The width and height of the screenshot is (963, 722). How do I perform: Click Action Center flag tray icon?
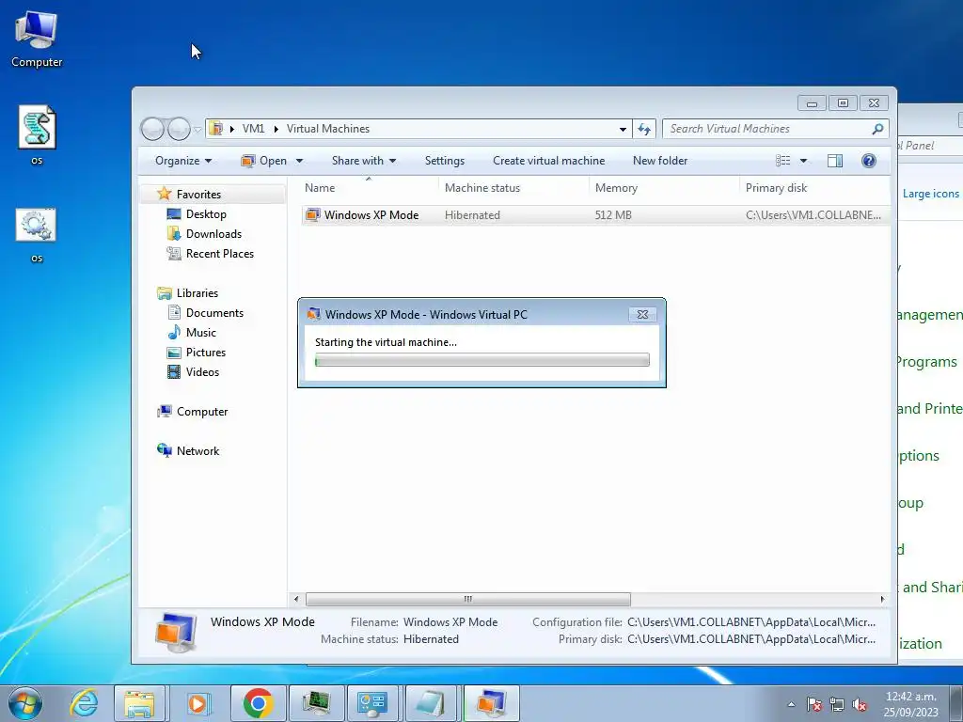click(814, 704)
